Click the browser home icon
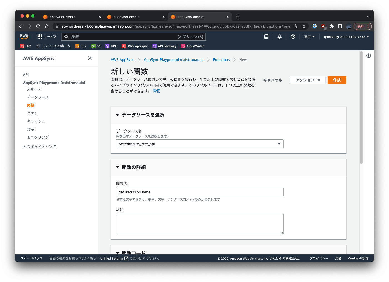Viewport: 389px width, 282px height. (x=47, y=26)
